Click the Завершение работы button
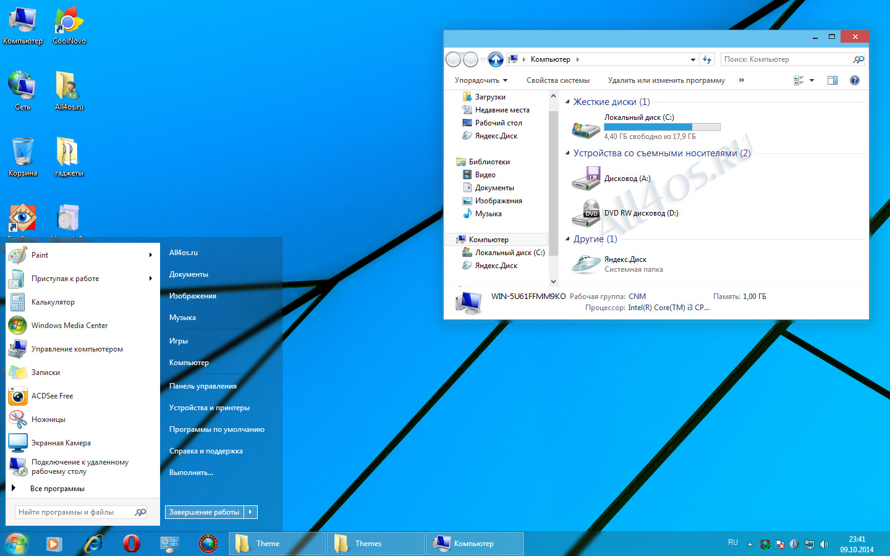890x556 pixels. [205, 512]
